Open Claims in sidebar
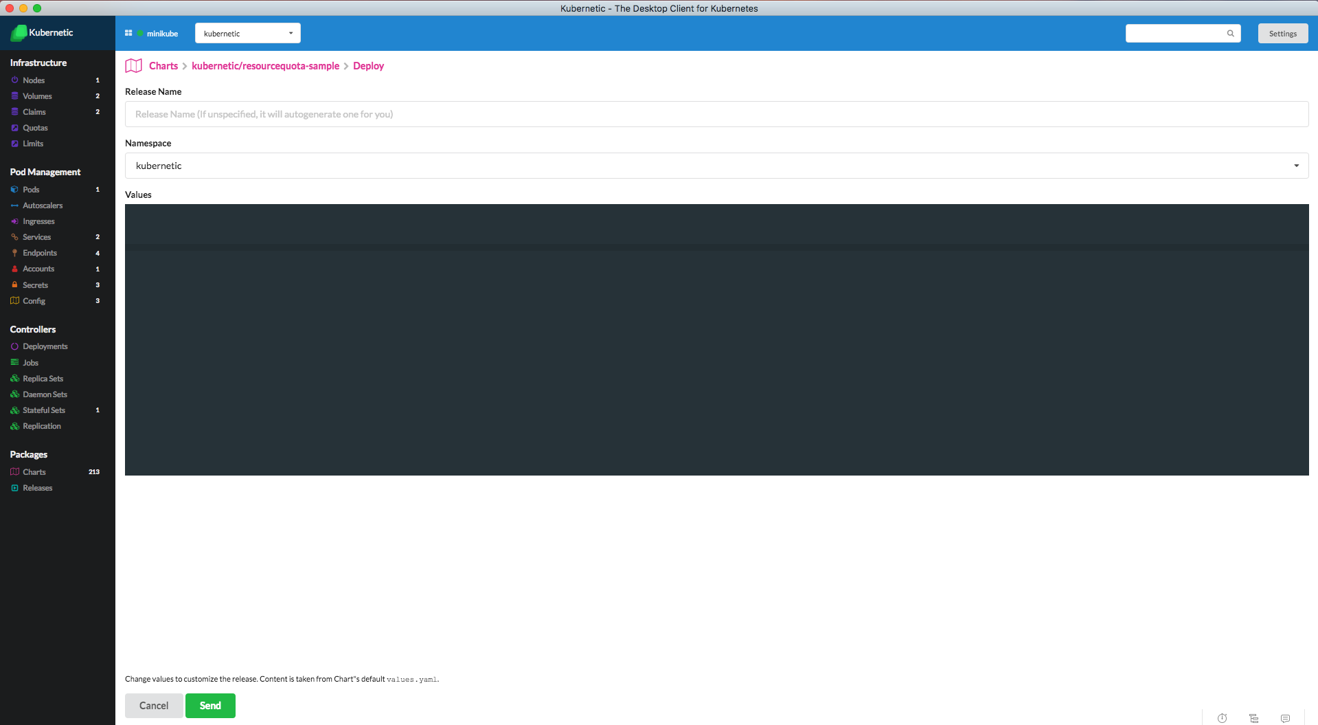 (x=34, y=112)
